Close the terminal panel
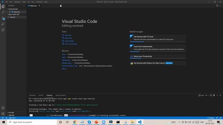 click(x=221, y=95)
